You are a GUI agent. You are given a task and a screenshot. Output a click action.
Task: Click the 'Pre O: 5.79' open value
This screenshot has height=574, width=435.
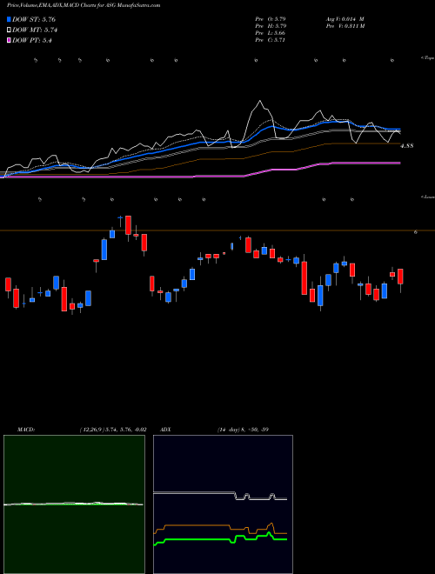(x=271, y=19)
